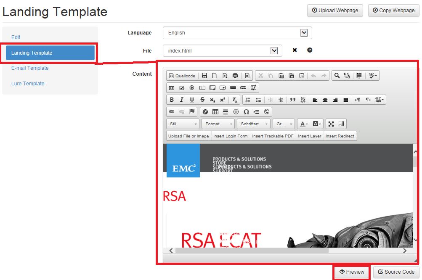Insert a Selection Field icon

point(223,88)
